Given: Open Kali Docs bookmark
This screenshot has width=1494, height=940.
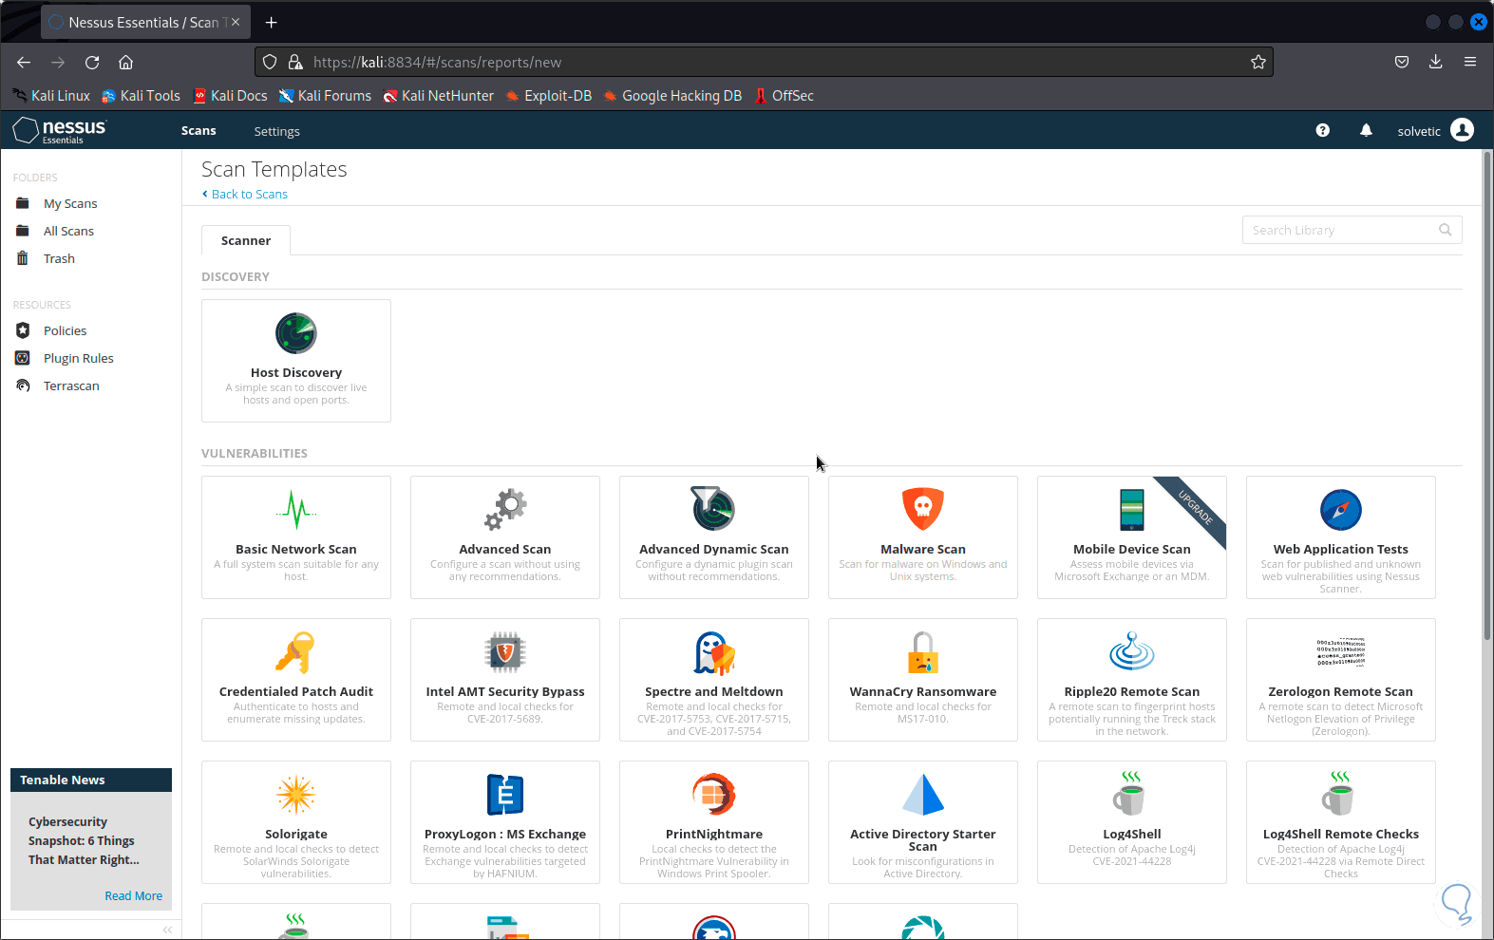Looking at the screenshot, I should point(230,96).
